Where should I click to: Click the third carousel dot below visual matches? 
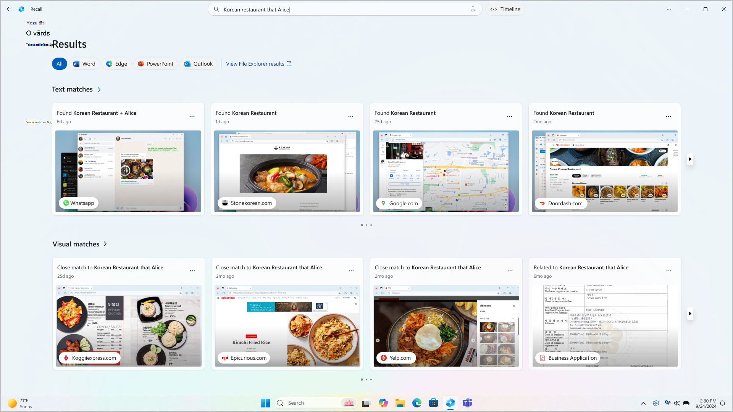(x=371, y=379)
